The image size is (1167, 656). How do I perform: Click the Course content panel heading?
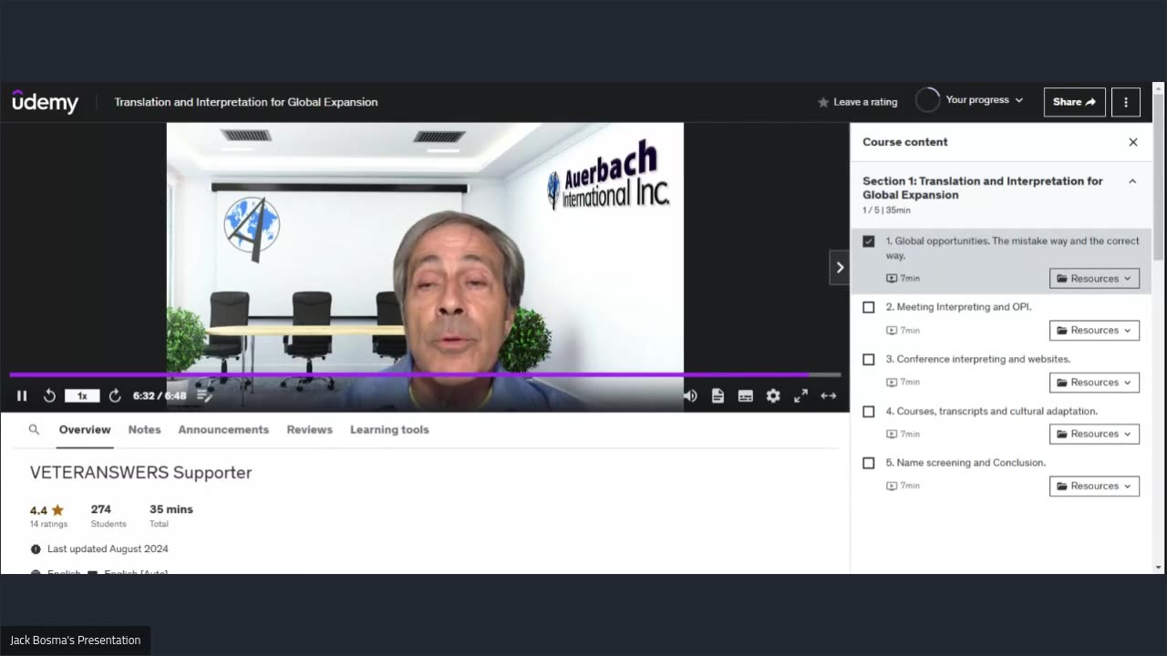(905, 142)
